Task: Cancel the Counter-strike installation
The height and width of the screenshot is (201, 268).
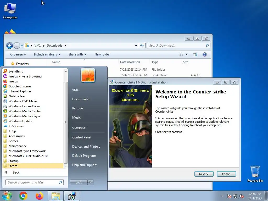Action: point(226,174)
